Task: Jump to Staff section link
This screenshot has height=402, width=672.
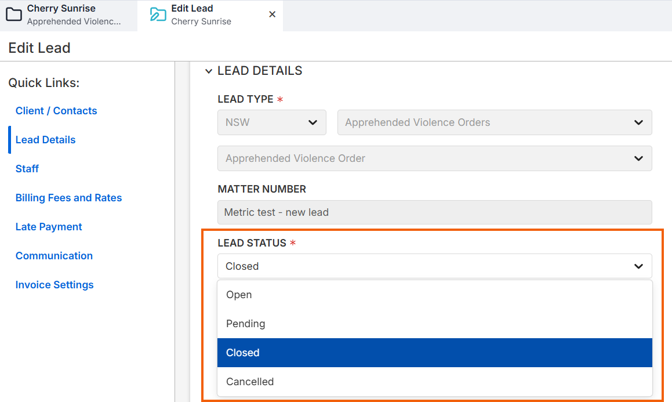Action: click(x=27, y=169)
